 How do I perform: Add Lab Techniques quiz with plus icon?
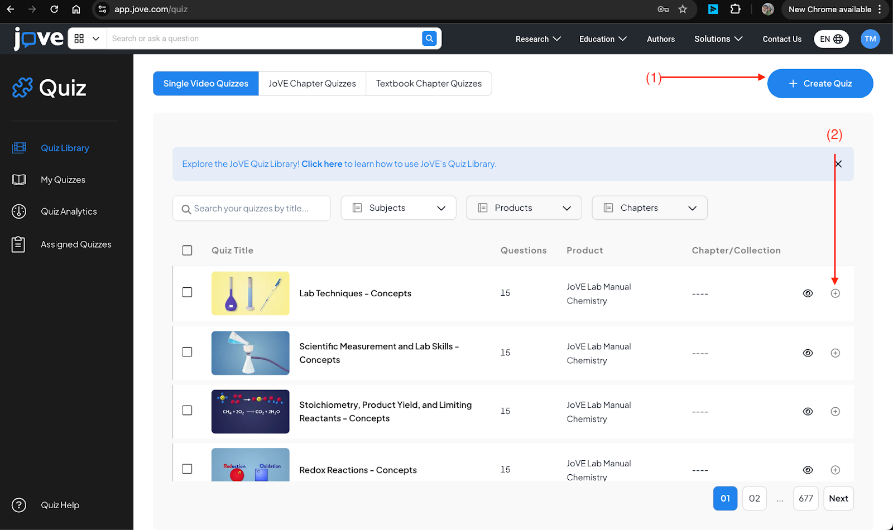(835, 293)
